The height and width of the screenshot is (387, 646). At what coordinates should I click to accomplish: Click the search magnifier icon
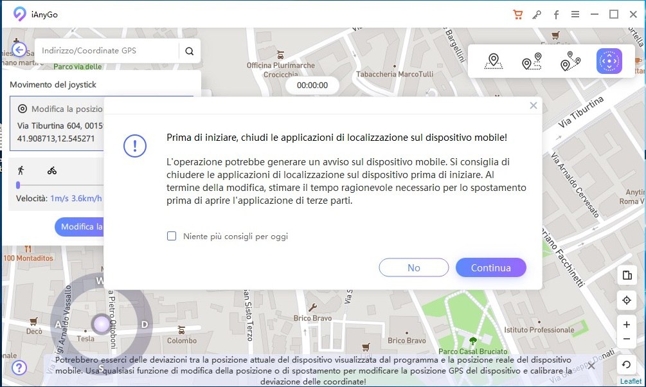click(x=189, y=50)
